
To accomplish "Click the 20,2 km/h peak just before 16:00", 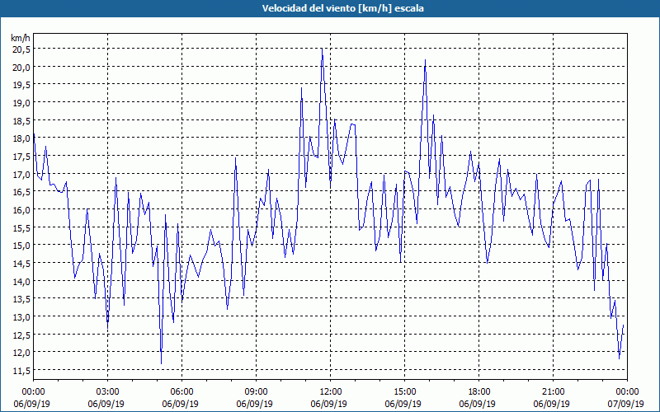I will tap(425, 60).
